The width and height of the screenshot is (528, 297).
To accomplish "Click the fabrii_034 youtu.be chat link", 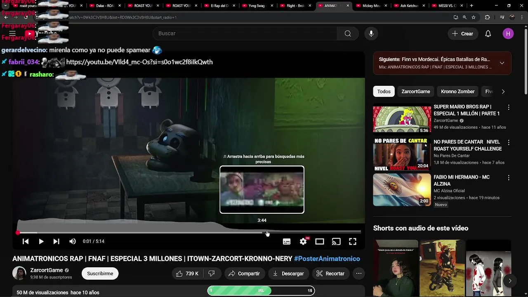I will point(139,62).
